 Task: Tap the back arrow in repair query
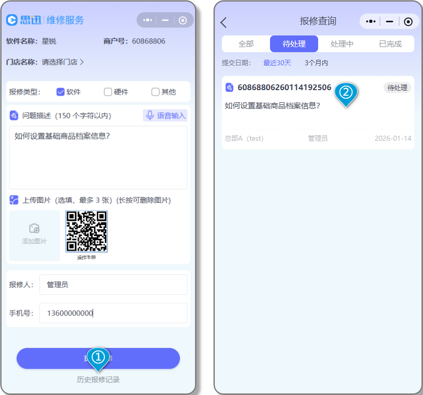[x=224, y=22]
